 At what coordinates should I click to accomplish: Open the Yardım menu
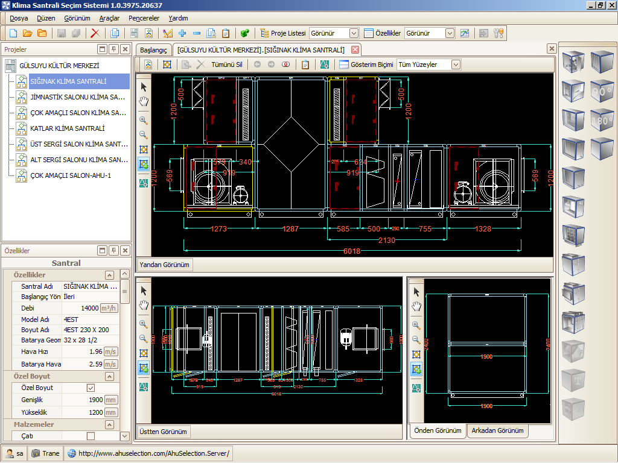(178, 18)
